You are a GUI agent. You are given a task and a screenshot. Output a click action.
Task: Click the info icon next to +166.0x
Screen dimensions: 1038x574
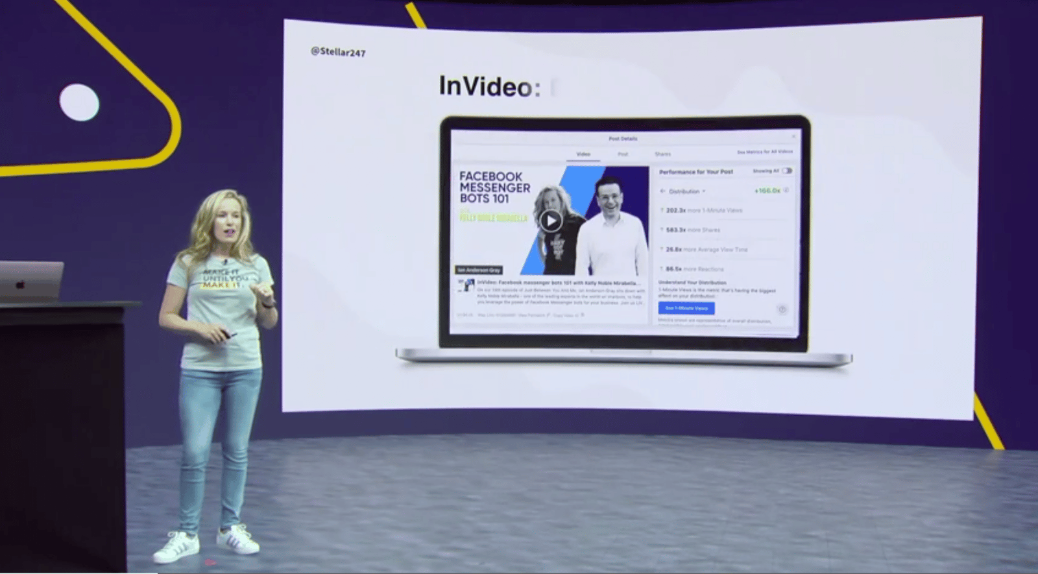coord(786,190)
